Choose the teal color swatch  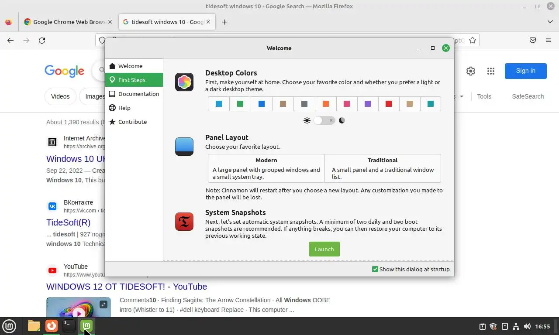coord(431,104)
